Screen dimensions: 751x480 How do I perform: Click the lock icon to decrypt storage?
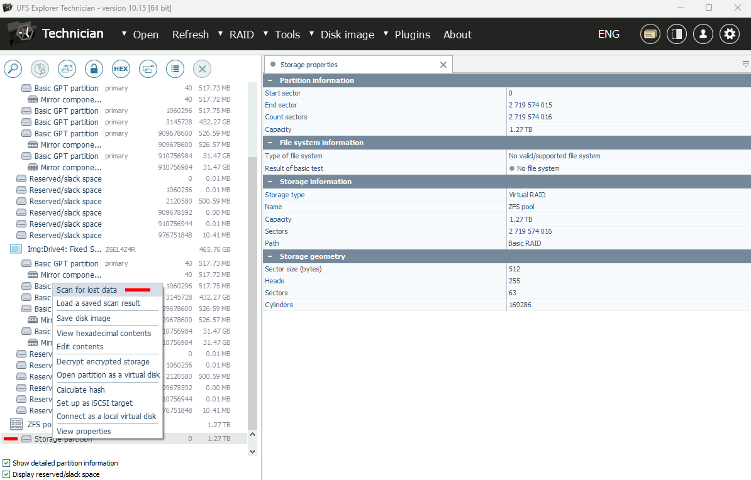coord(94,68)
